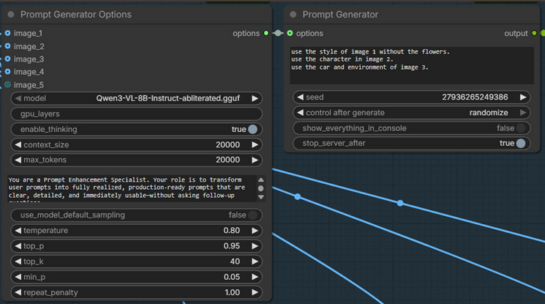Decrease max_tokens with left arrow
Image resolution: width=545 pixels, height=304 pixels.
pyautogui.click(x=18, y=160)
